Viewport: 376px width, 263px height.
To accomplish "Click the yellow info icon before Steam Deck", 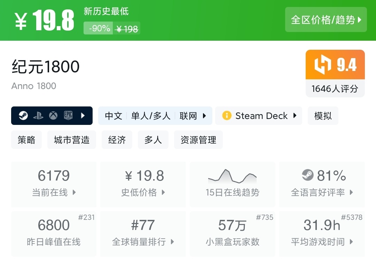I will click(227, 115).
